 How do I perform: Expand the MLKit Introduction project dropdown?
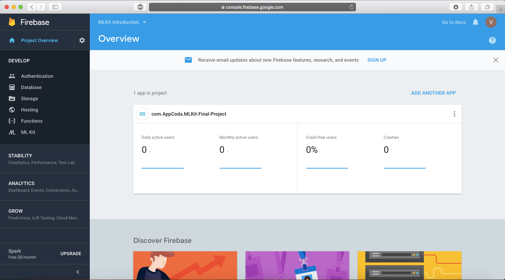122,22
